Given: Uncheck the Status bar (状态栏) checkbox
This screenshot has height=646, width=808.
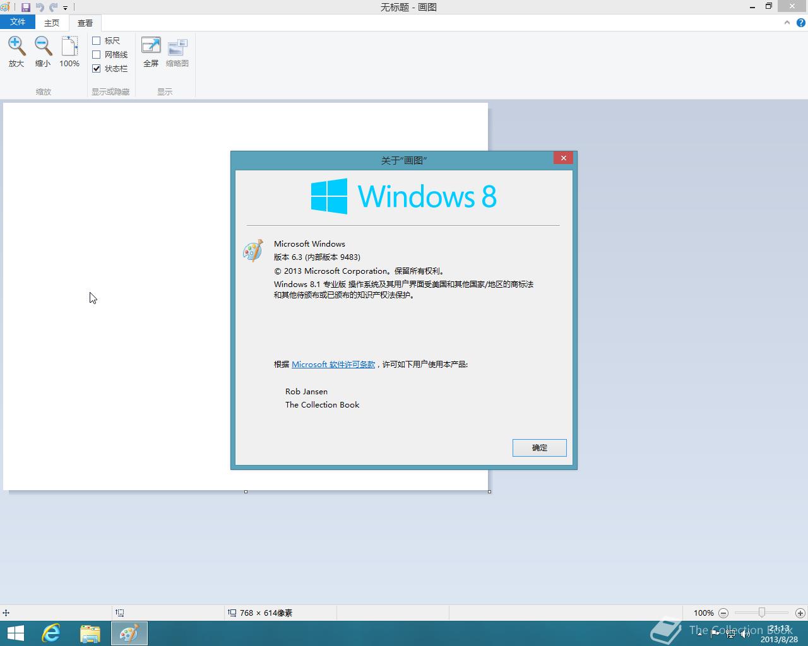Looking at the screenshot, I should (97, 68).
